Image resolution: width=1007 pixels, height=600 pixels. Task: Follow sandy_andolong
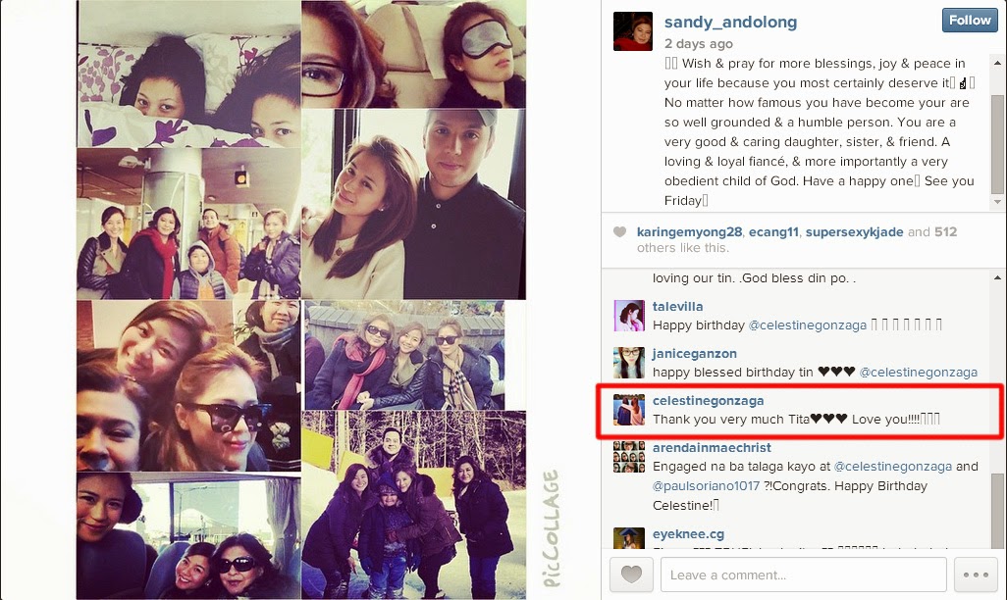click(x=970, y=20)
